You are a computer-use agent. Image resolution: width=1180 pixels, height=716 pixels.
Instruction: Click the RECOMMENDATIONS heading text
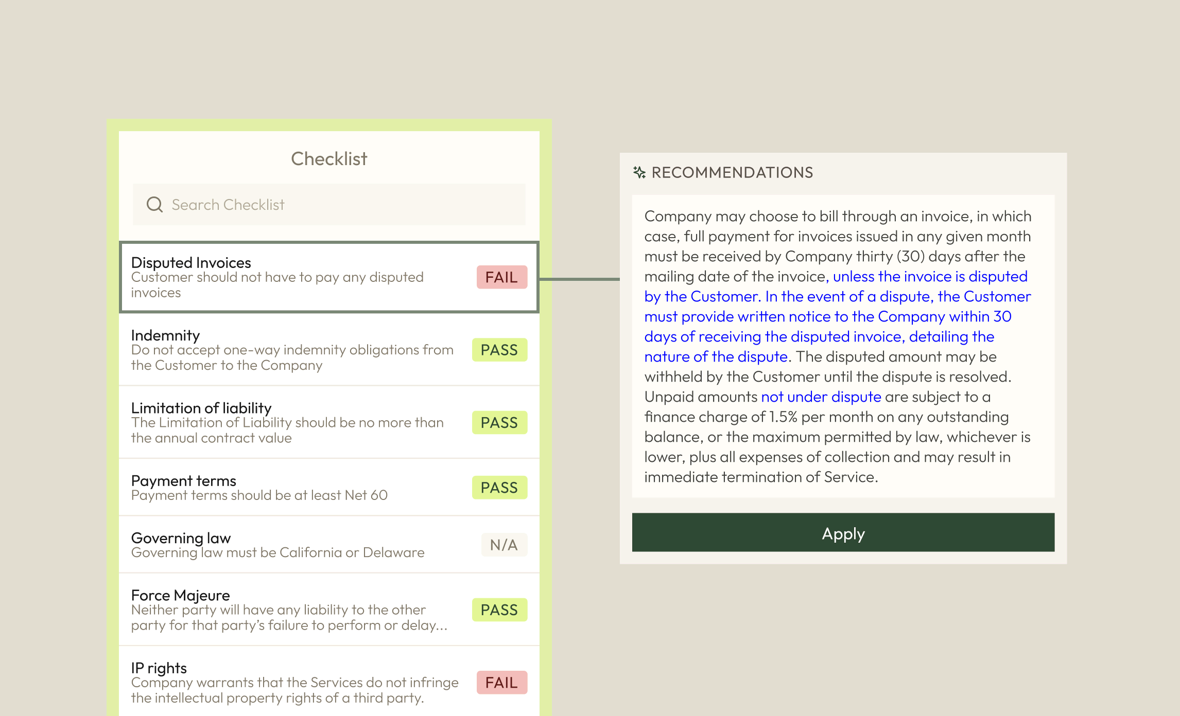point(732,172)
